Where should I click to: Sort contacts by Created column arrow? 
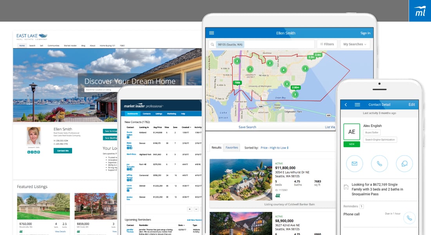tap(190, 128)
